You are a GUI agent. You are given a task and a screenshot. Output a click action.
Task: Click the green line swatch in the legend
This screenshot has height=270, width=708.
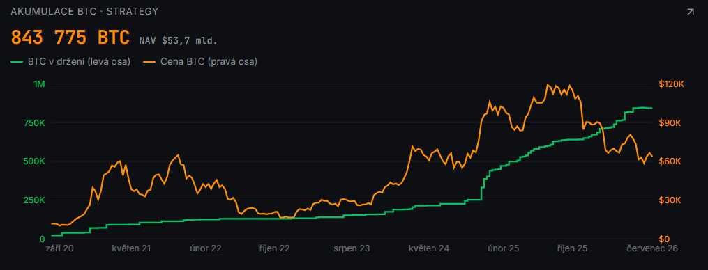point(17,62)
